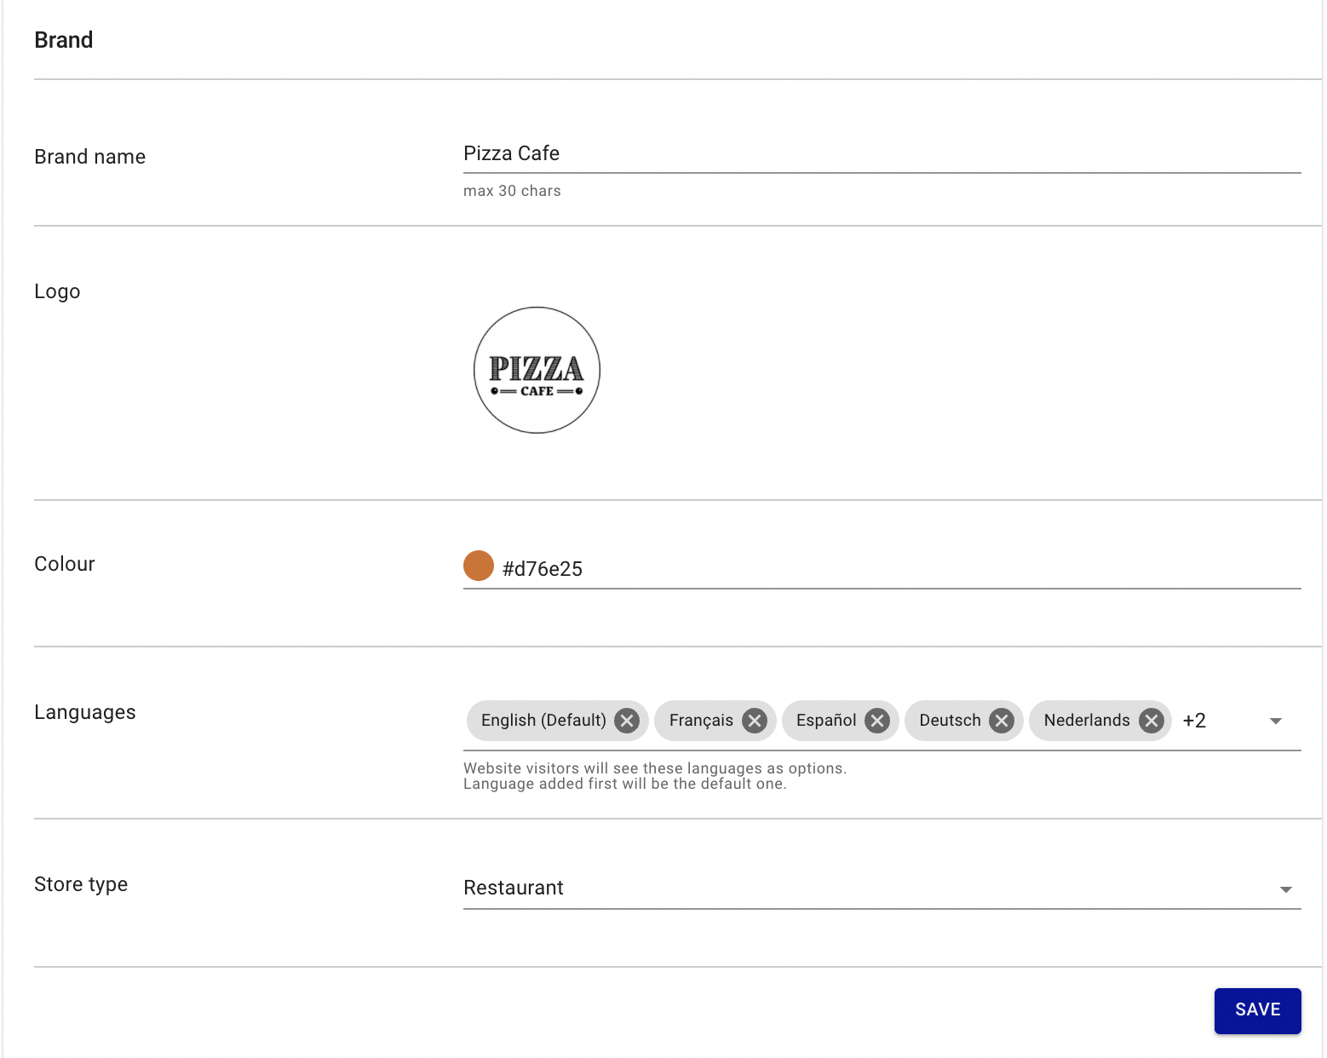
Task: Select the Español chip label
Action: tap(826, 721)
